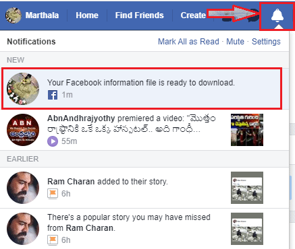Click the Notifications panel heading

pyautogui.click(x=31, y=42)
